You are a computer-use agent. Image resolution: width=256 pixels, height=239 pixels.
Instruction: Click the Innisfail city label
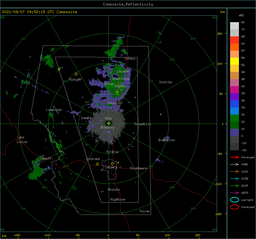point(115,103)
